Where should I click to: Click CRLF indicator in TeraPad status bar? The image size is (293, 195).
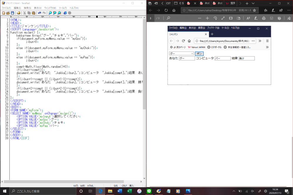pos(124,186)
